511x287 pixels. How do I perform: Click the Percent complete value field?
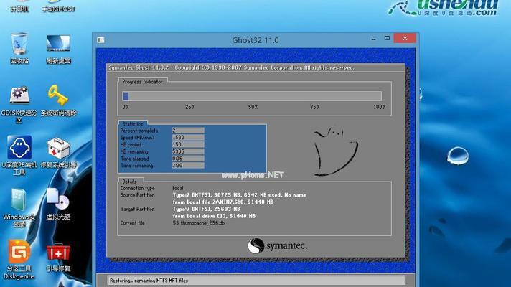pos(187,131)
